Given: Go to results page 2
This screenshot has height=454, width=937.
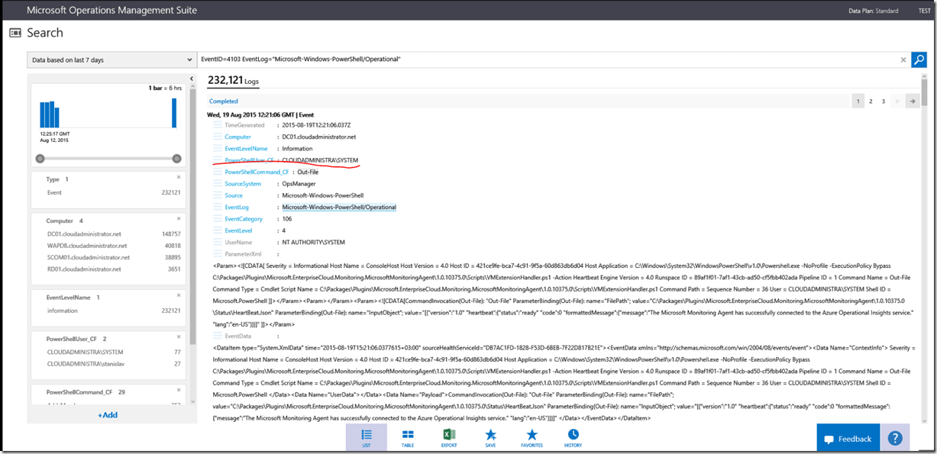Looking at the screenshot, I should click(871, 101).
